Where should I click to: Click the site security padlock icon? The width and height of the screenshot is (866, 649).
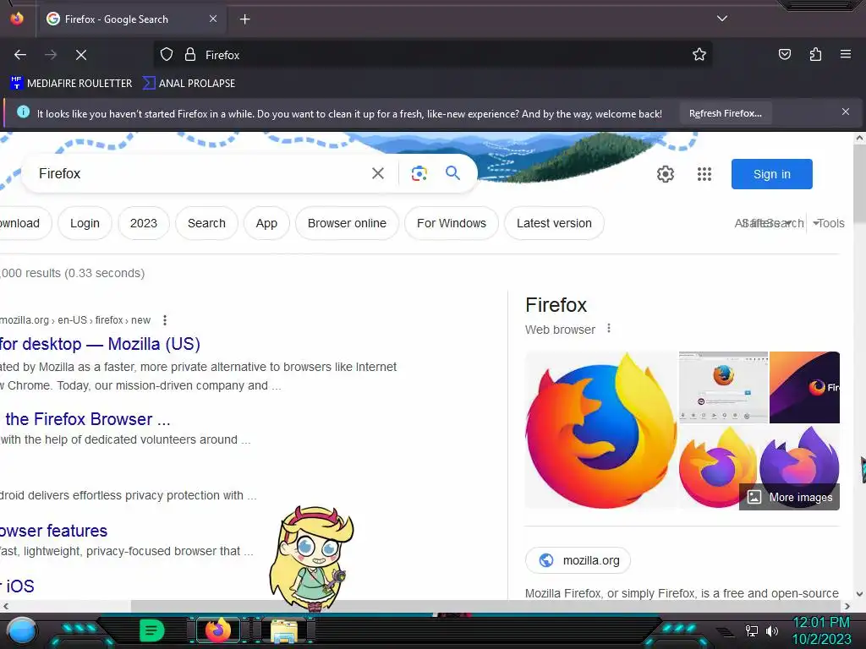[190, 55]
